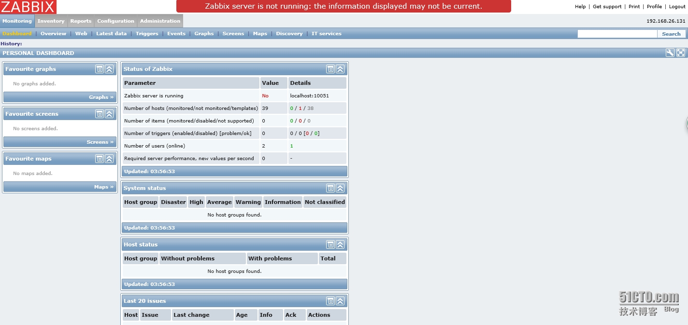
Task: Open Favourite maps widget menu icon
Action: (x=100, y=159)
